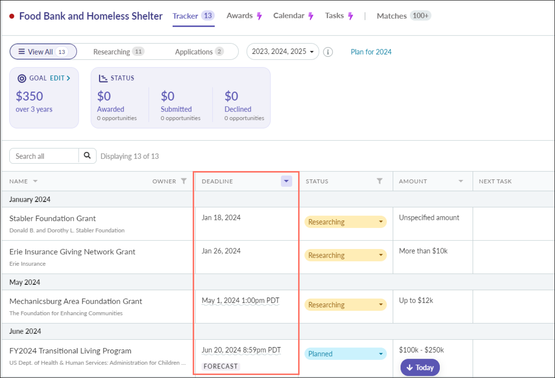Open the Owner column filter icon
The width and height of the screenshot is (555, 378).
183,181
